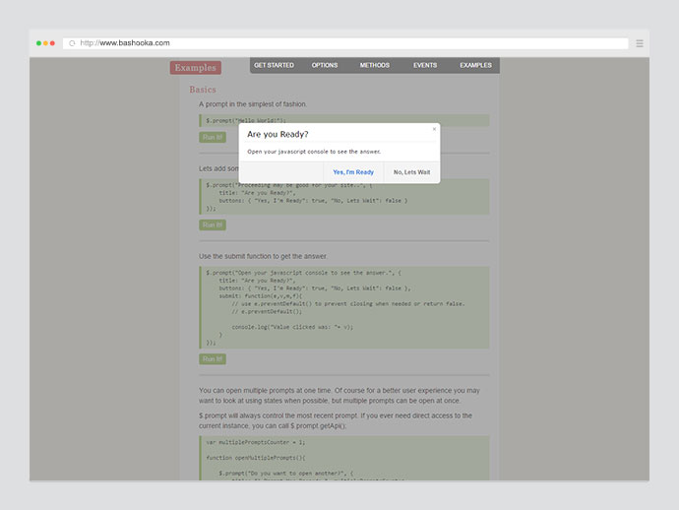Screen dimensions: 679x510
Task: Open the Examples nav item
Action: coord(475,65)
